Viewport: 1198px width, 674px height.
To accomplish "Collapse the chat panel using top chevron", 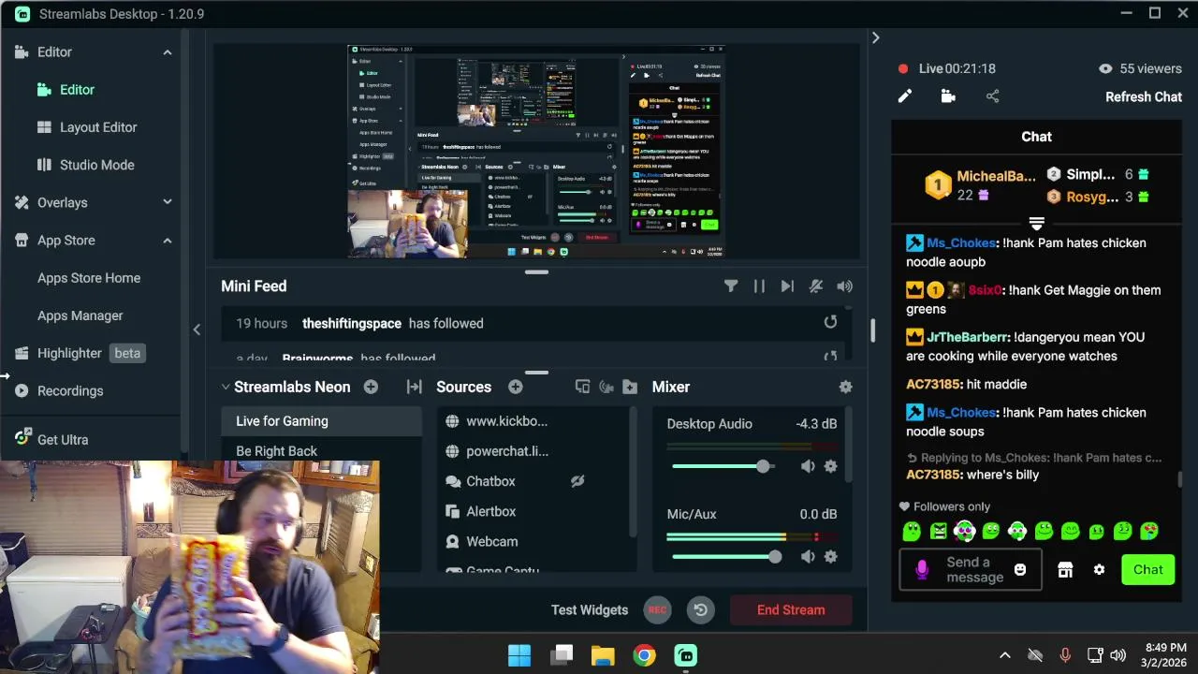I will [x=875, y=37].
